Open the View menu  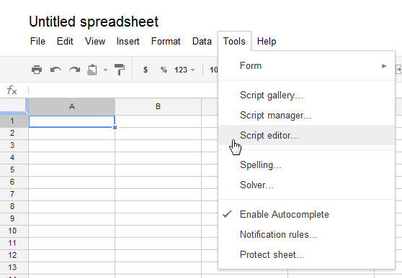[95, 41]
